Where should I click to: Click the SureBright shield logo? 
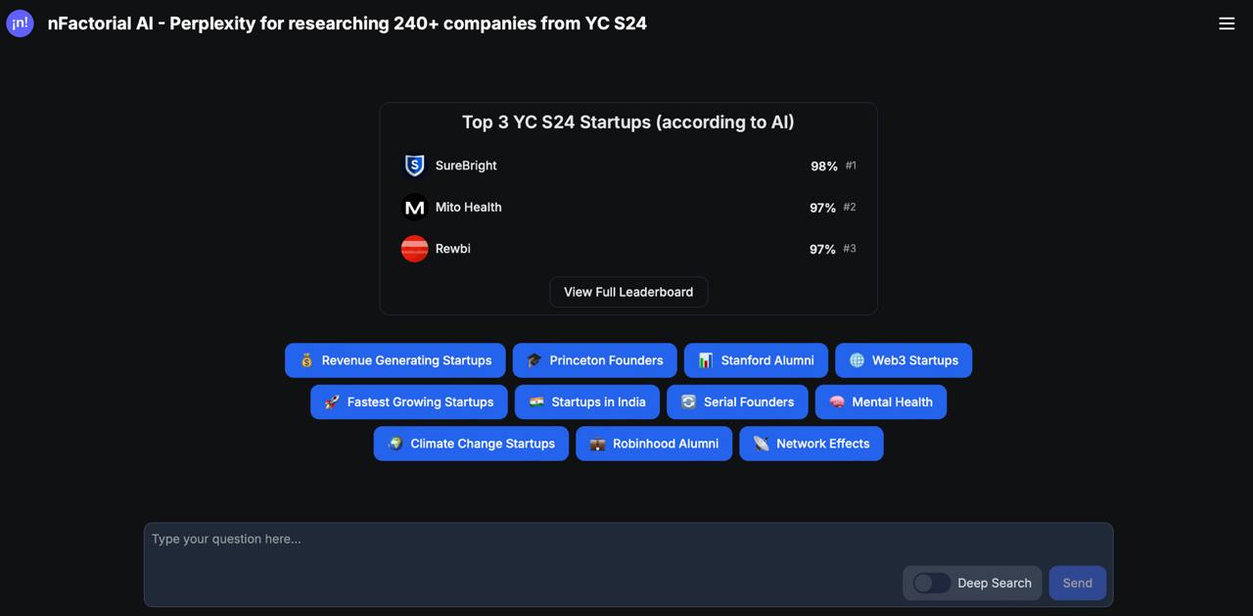point(415,166)
